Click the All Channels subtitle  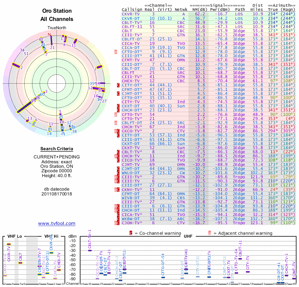(x=57, y=19)
